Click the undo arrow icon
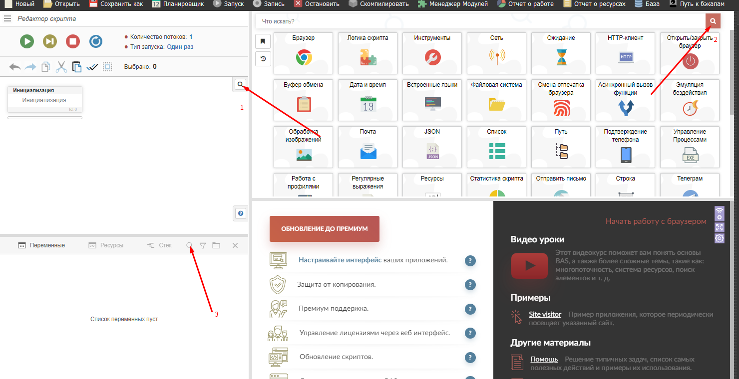The height and width of the screenshot is (379, 739). (x=15, y=67)
